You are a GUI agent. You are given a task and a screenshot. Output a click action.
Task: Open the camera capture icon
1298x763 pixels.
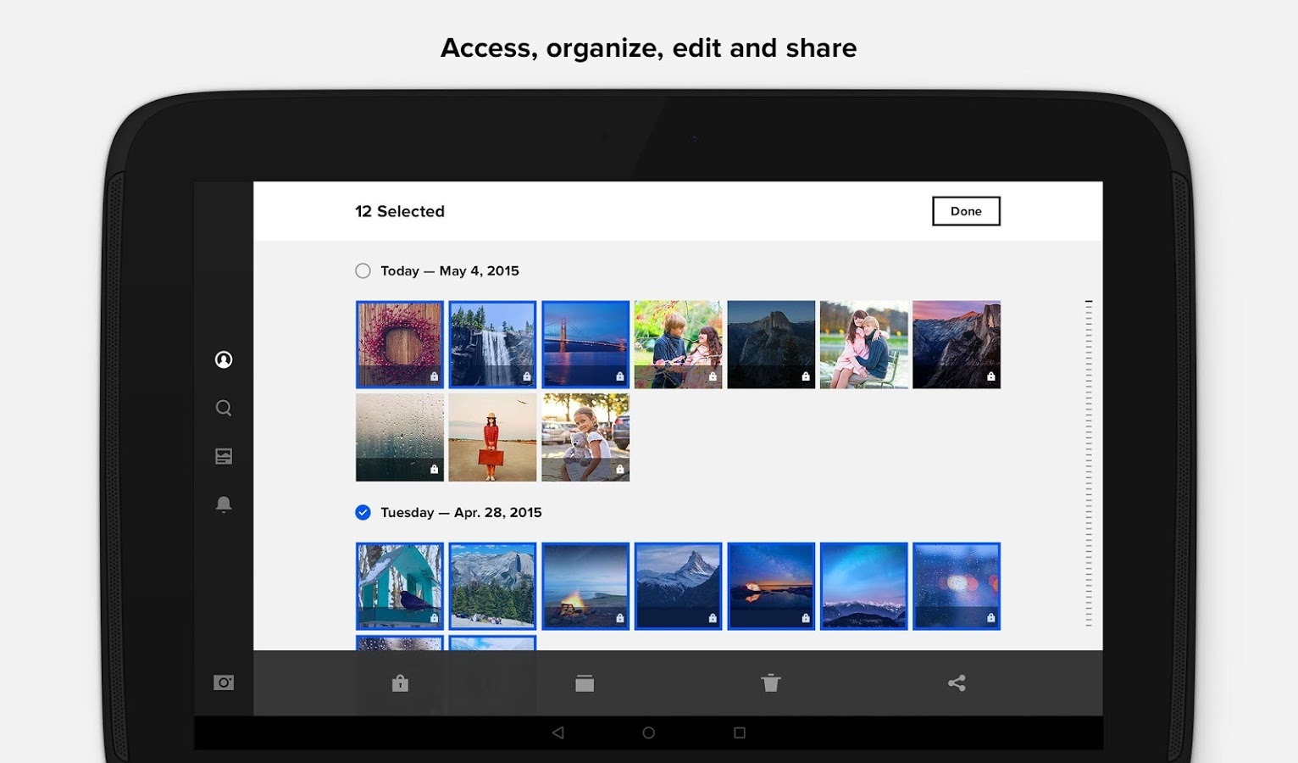[x=223, y=682]
